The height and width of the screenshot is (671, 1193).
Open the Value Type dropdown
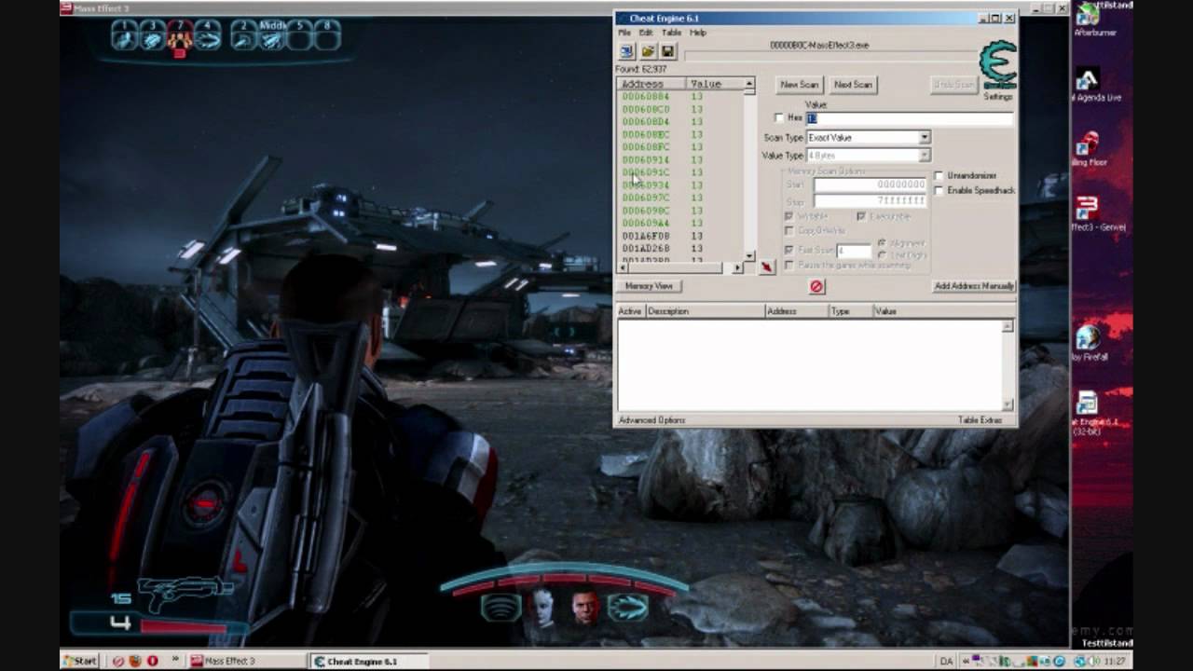(x=869, y=155)
